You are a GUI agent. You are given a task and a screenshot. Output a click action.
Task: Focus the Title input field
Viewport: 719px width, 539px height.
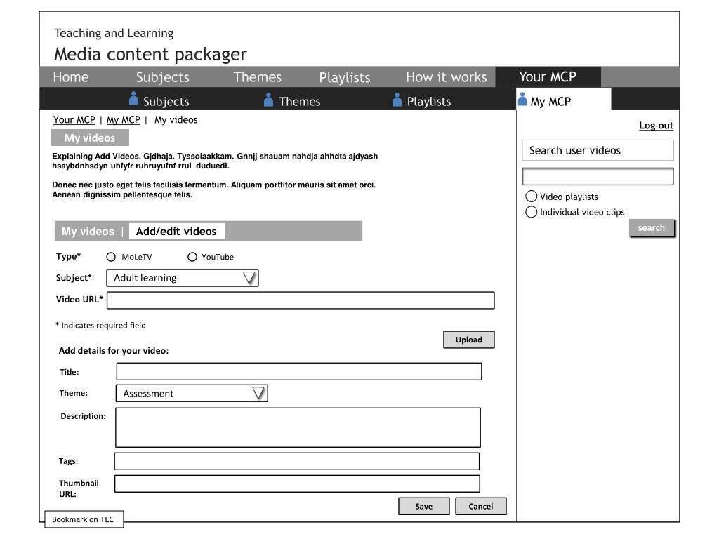click(299, 372)
